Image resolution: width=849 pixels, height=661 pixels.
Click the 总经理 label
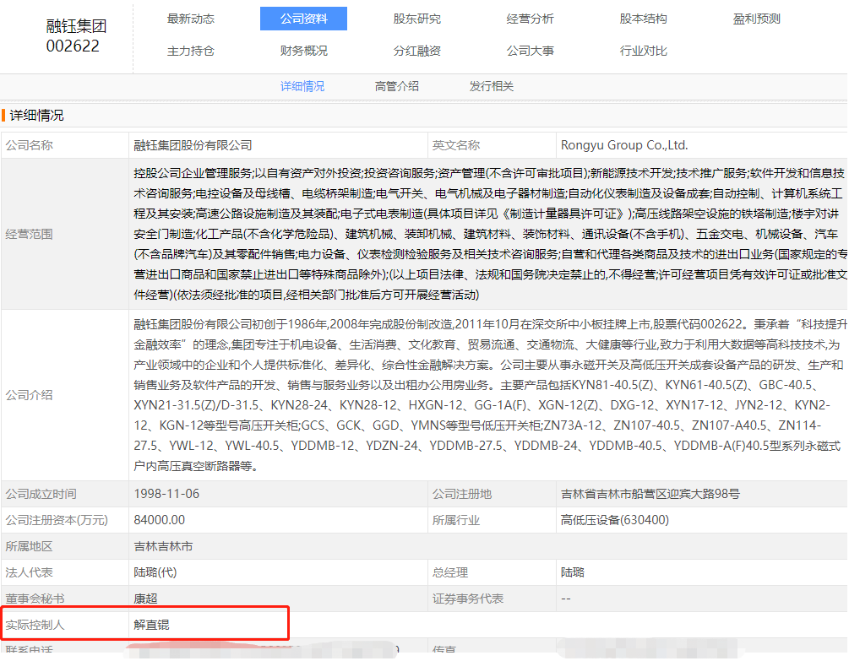[450, 573]
